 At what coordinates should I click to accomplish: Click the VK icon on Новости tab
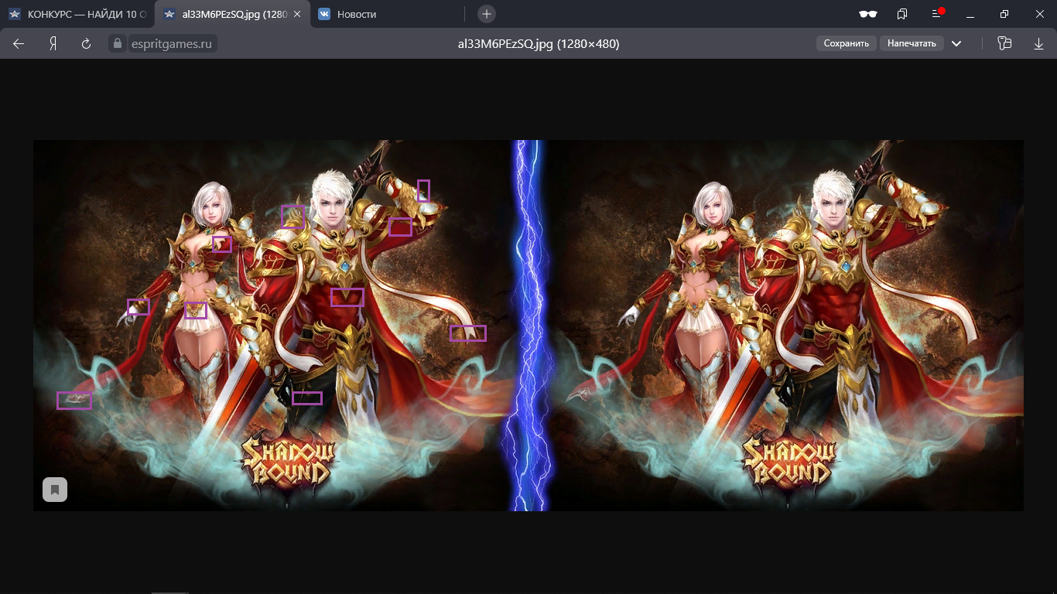tap(324, 14)
